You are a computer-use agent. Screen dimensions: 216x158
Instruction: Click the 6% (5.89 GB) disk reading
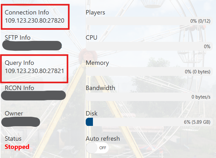tap(197, 122)
